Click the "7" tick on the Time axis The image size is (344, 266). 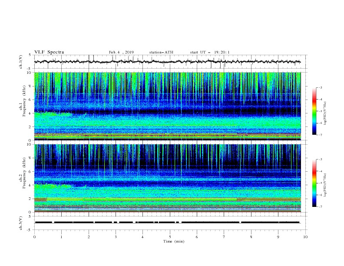(x=224, y=237)
